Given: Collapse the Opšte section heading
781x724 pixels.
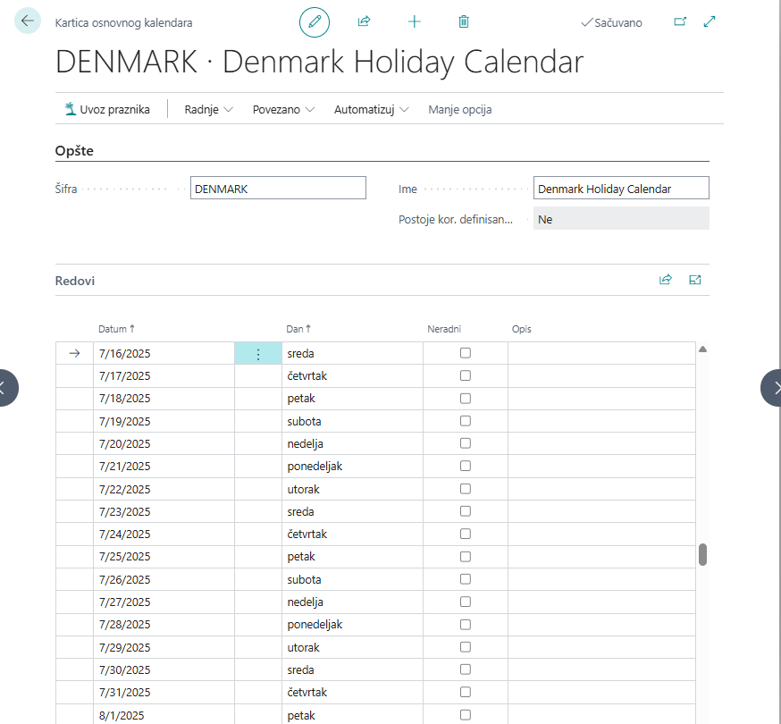Looking at the screenshot, I should (75, 151).
